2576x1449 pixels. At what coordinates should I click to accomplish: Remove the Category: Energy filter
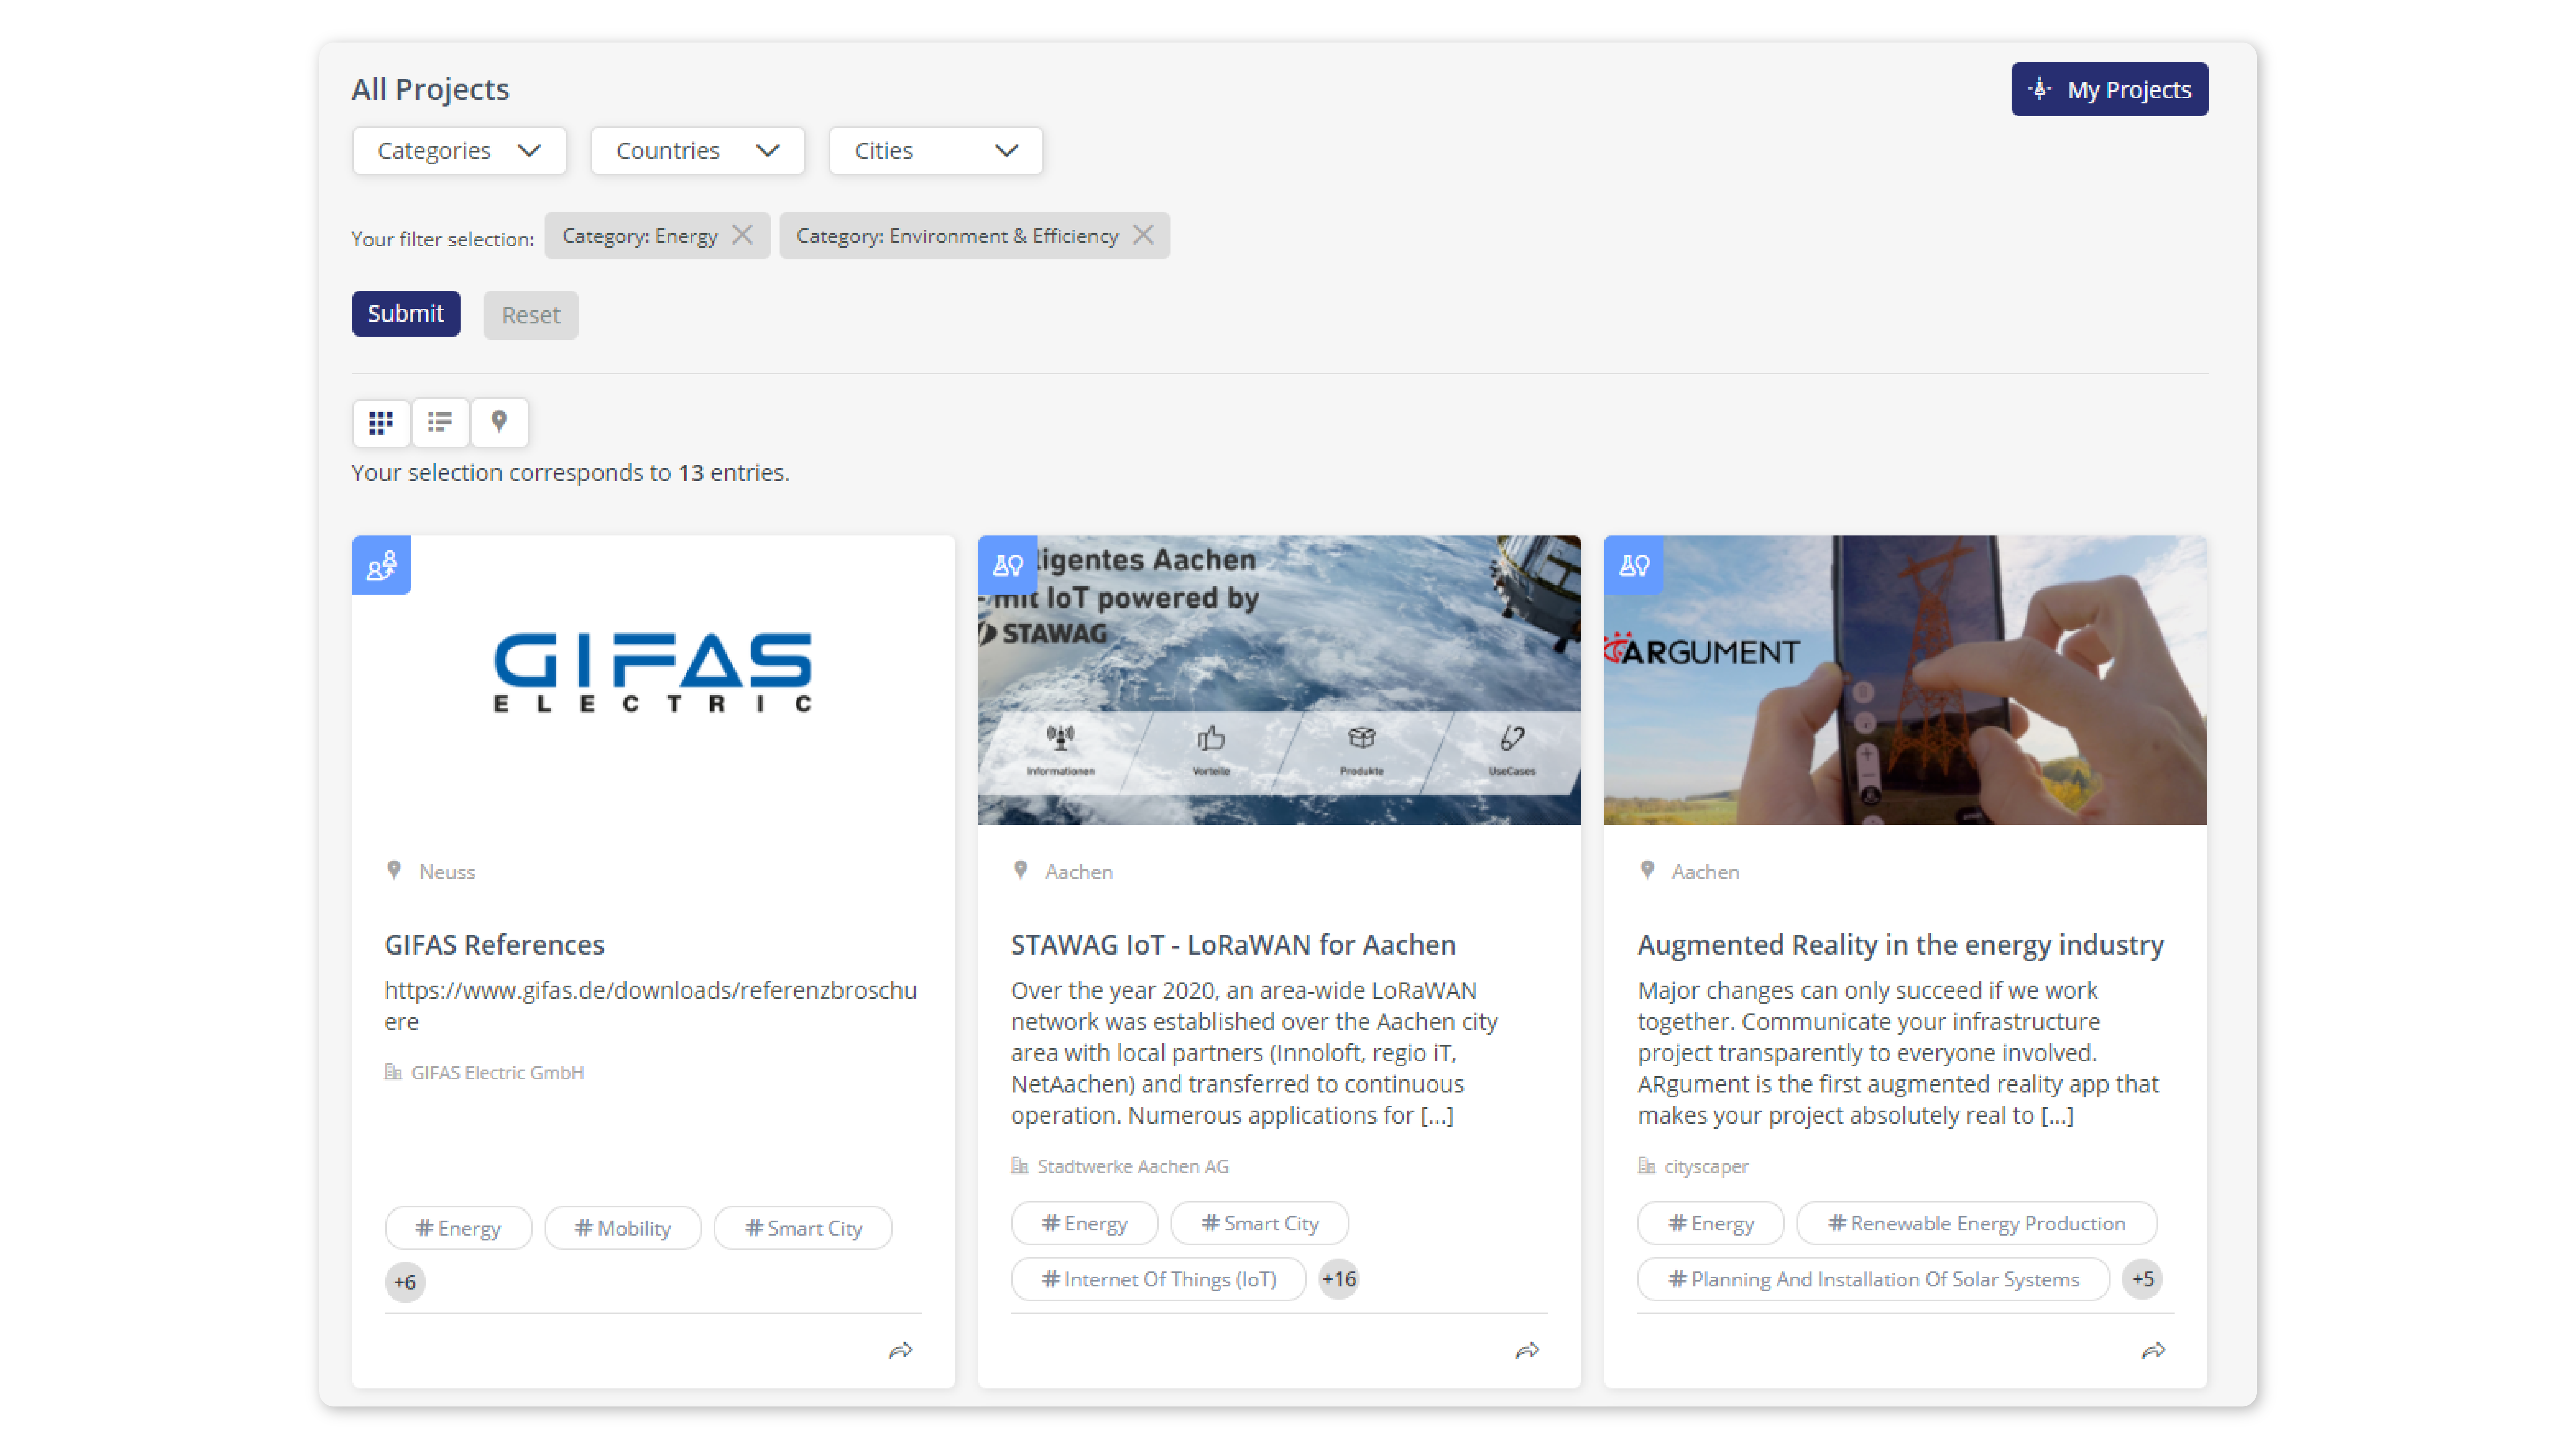point(742,235)
